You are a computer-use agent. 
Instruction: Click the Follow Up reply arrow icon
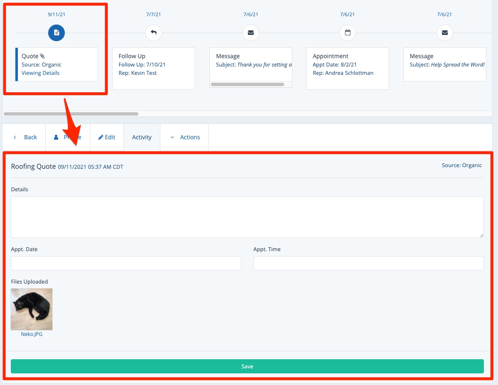pos(154,33)
